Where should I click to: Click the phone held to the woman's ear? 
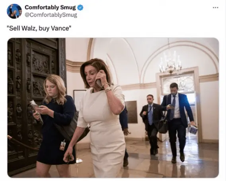pos(99,83)
